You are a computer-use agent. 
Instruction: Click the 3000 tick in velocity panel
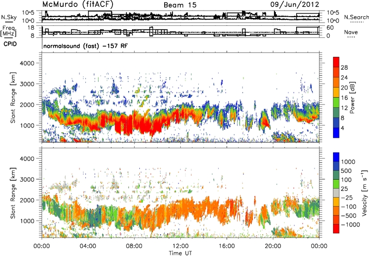[27, 179]
